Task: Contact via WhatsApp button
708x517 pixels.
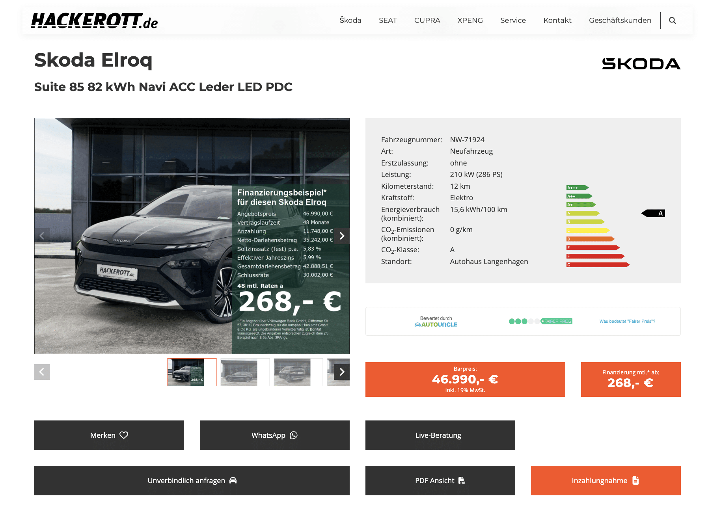Action: pos(275,435)
